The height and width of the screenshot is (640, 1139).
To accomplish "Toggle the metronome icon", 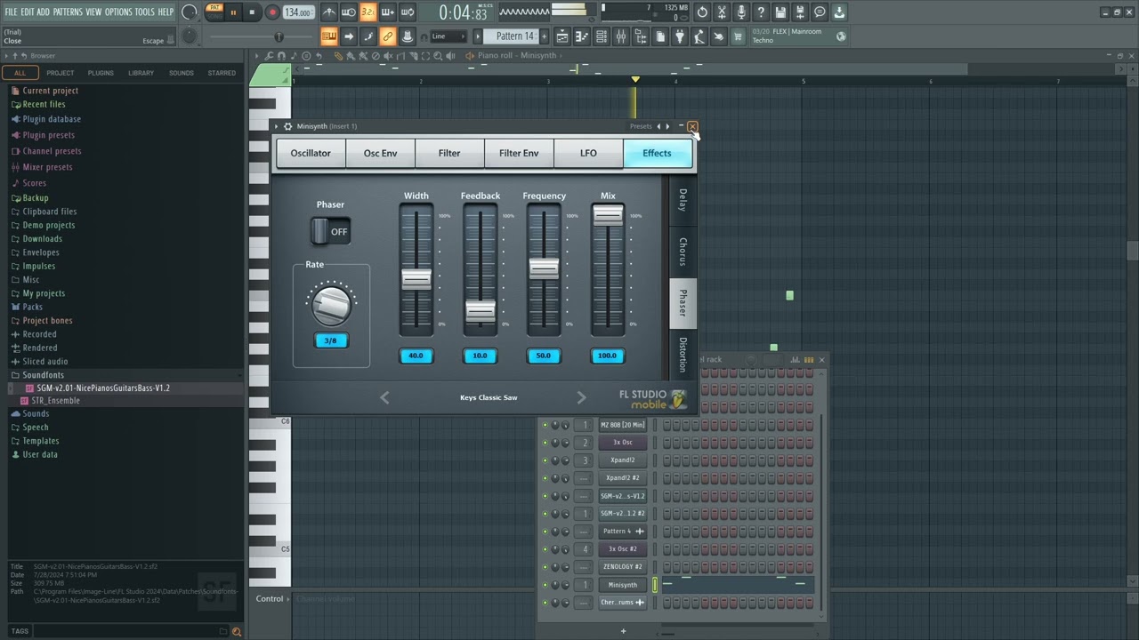I will point(329,12).
